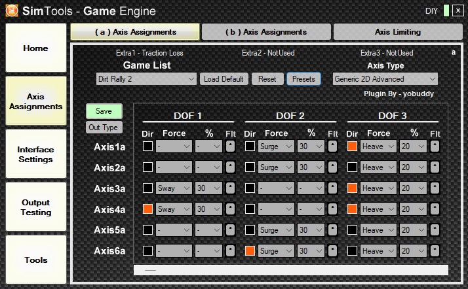Open Axis1a DOF 2 filter button

pyautogui.click(x=332, y=146)
